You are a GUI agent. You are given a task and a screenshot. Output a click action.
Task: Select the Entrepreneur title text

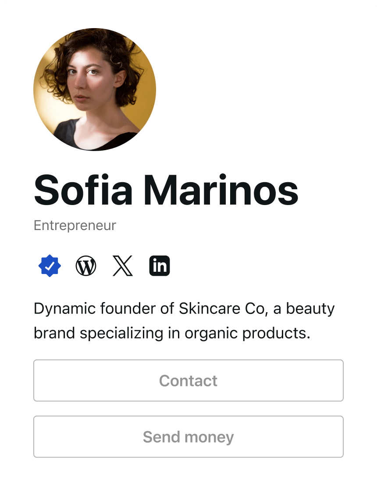(75, 225)
